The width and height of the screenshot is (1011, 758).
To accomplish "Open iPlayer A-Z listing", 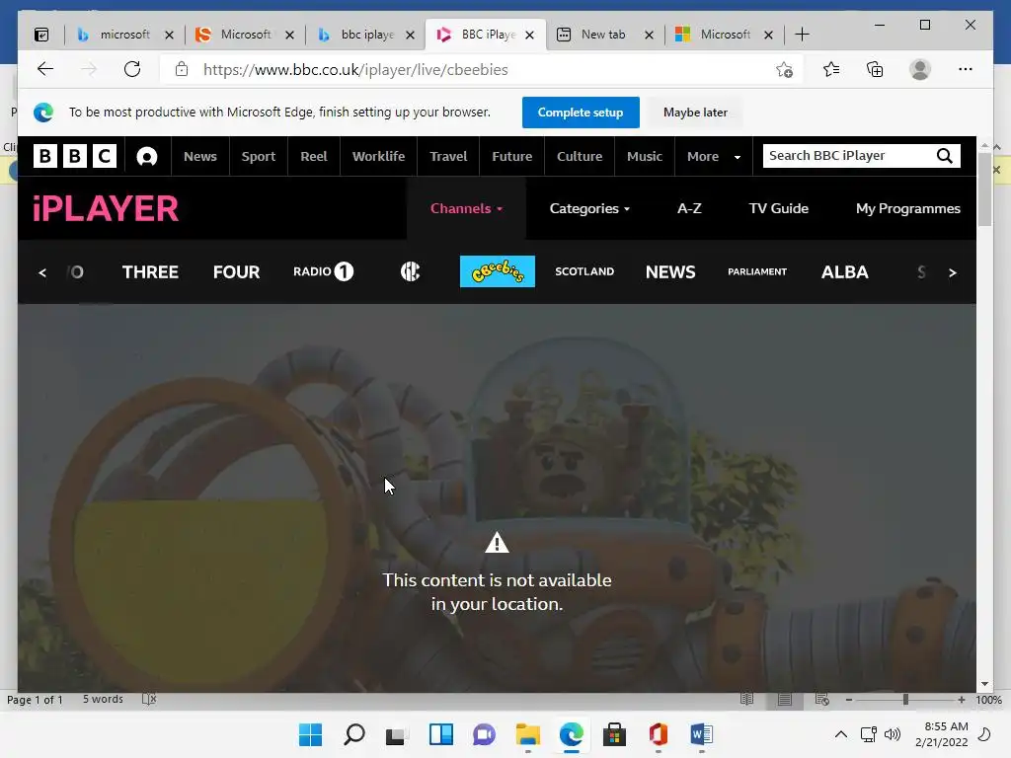I will pyautogui.click(x=689, y=208).
